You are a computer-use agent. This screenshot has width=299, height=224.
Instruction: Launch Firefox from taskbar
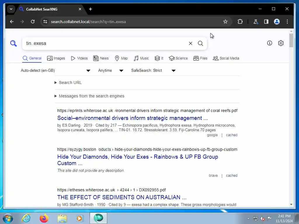point(44,218)
